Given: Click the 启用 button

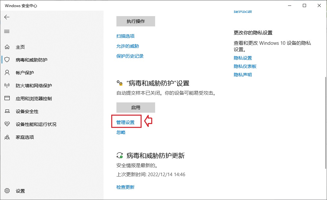Looking at the screenshot, I should click(x=136, y=108).
